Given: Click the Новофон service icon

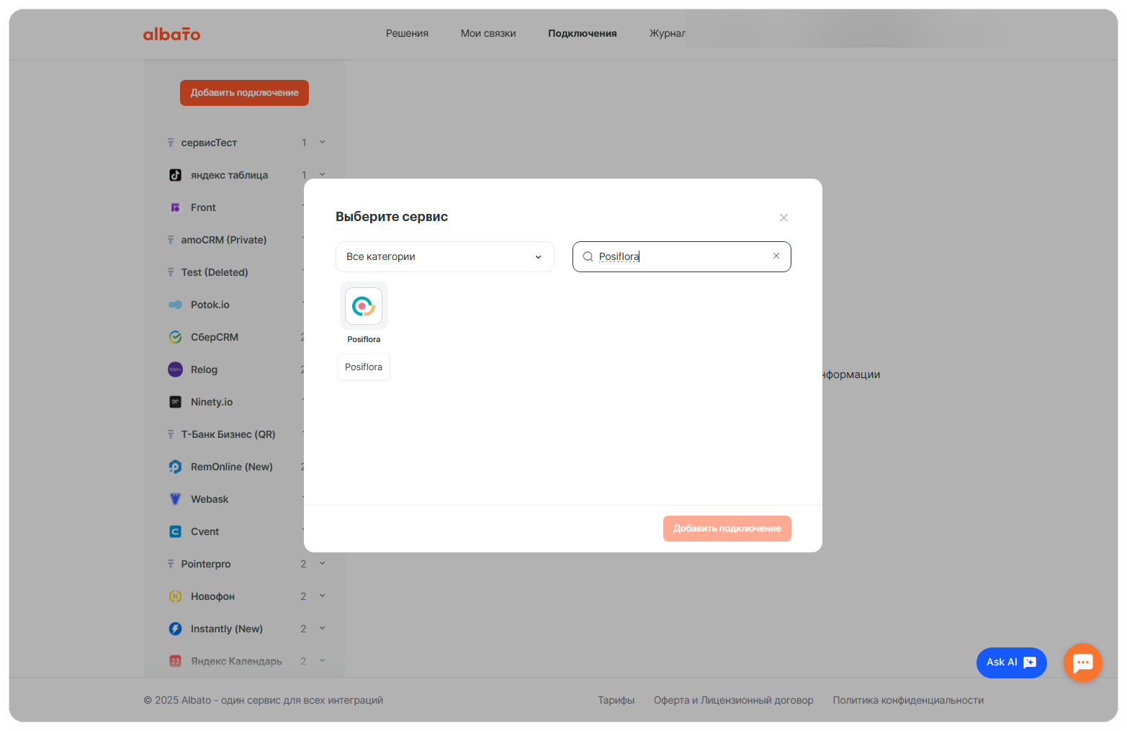Looking at the screenshot, I should (x=175, y=596).
